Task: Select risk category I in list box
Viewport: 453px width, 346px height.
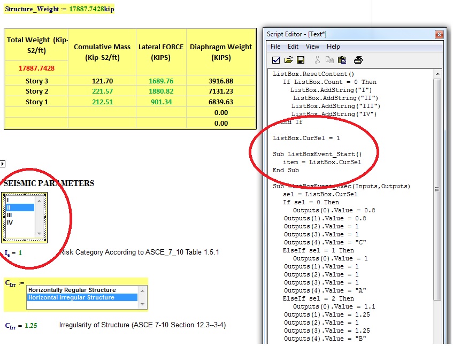Action: [x=20, y=200]
